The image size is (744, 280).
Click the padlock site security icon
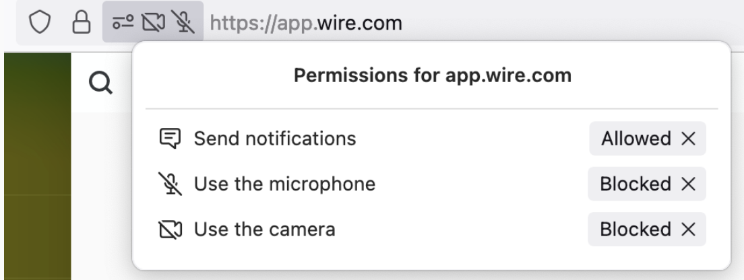[x=81, y=22]
